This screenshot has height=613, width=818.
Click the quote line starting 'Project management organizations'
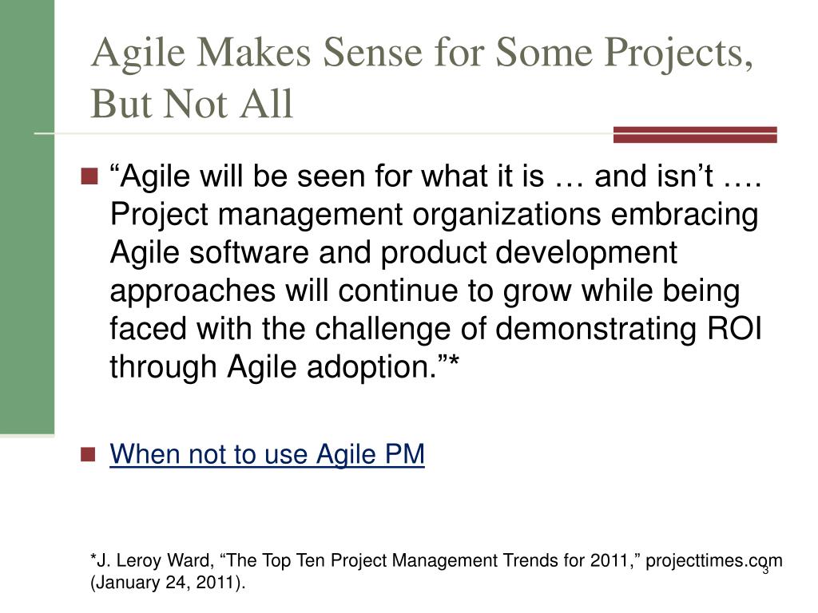(434, 215)
